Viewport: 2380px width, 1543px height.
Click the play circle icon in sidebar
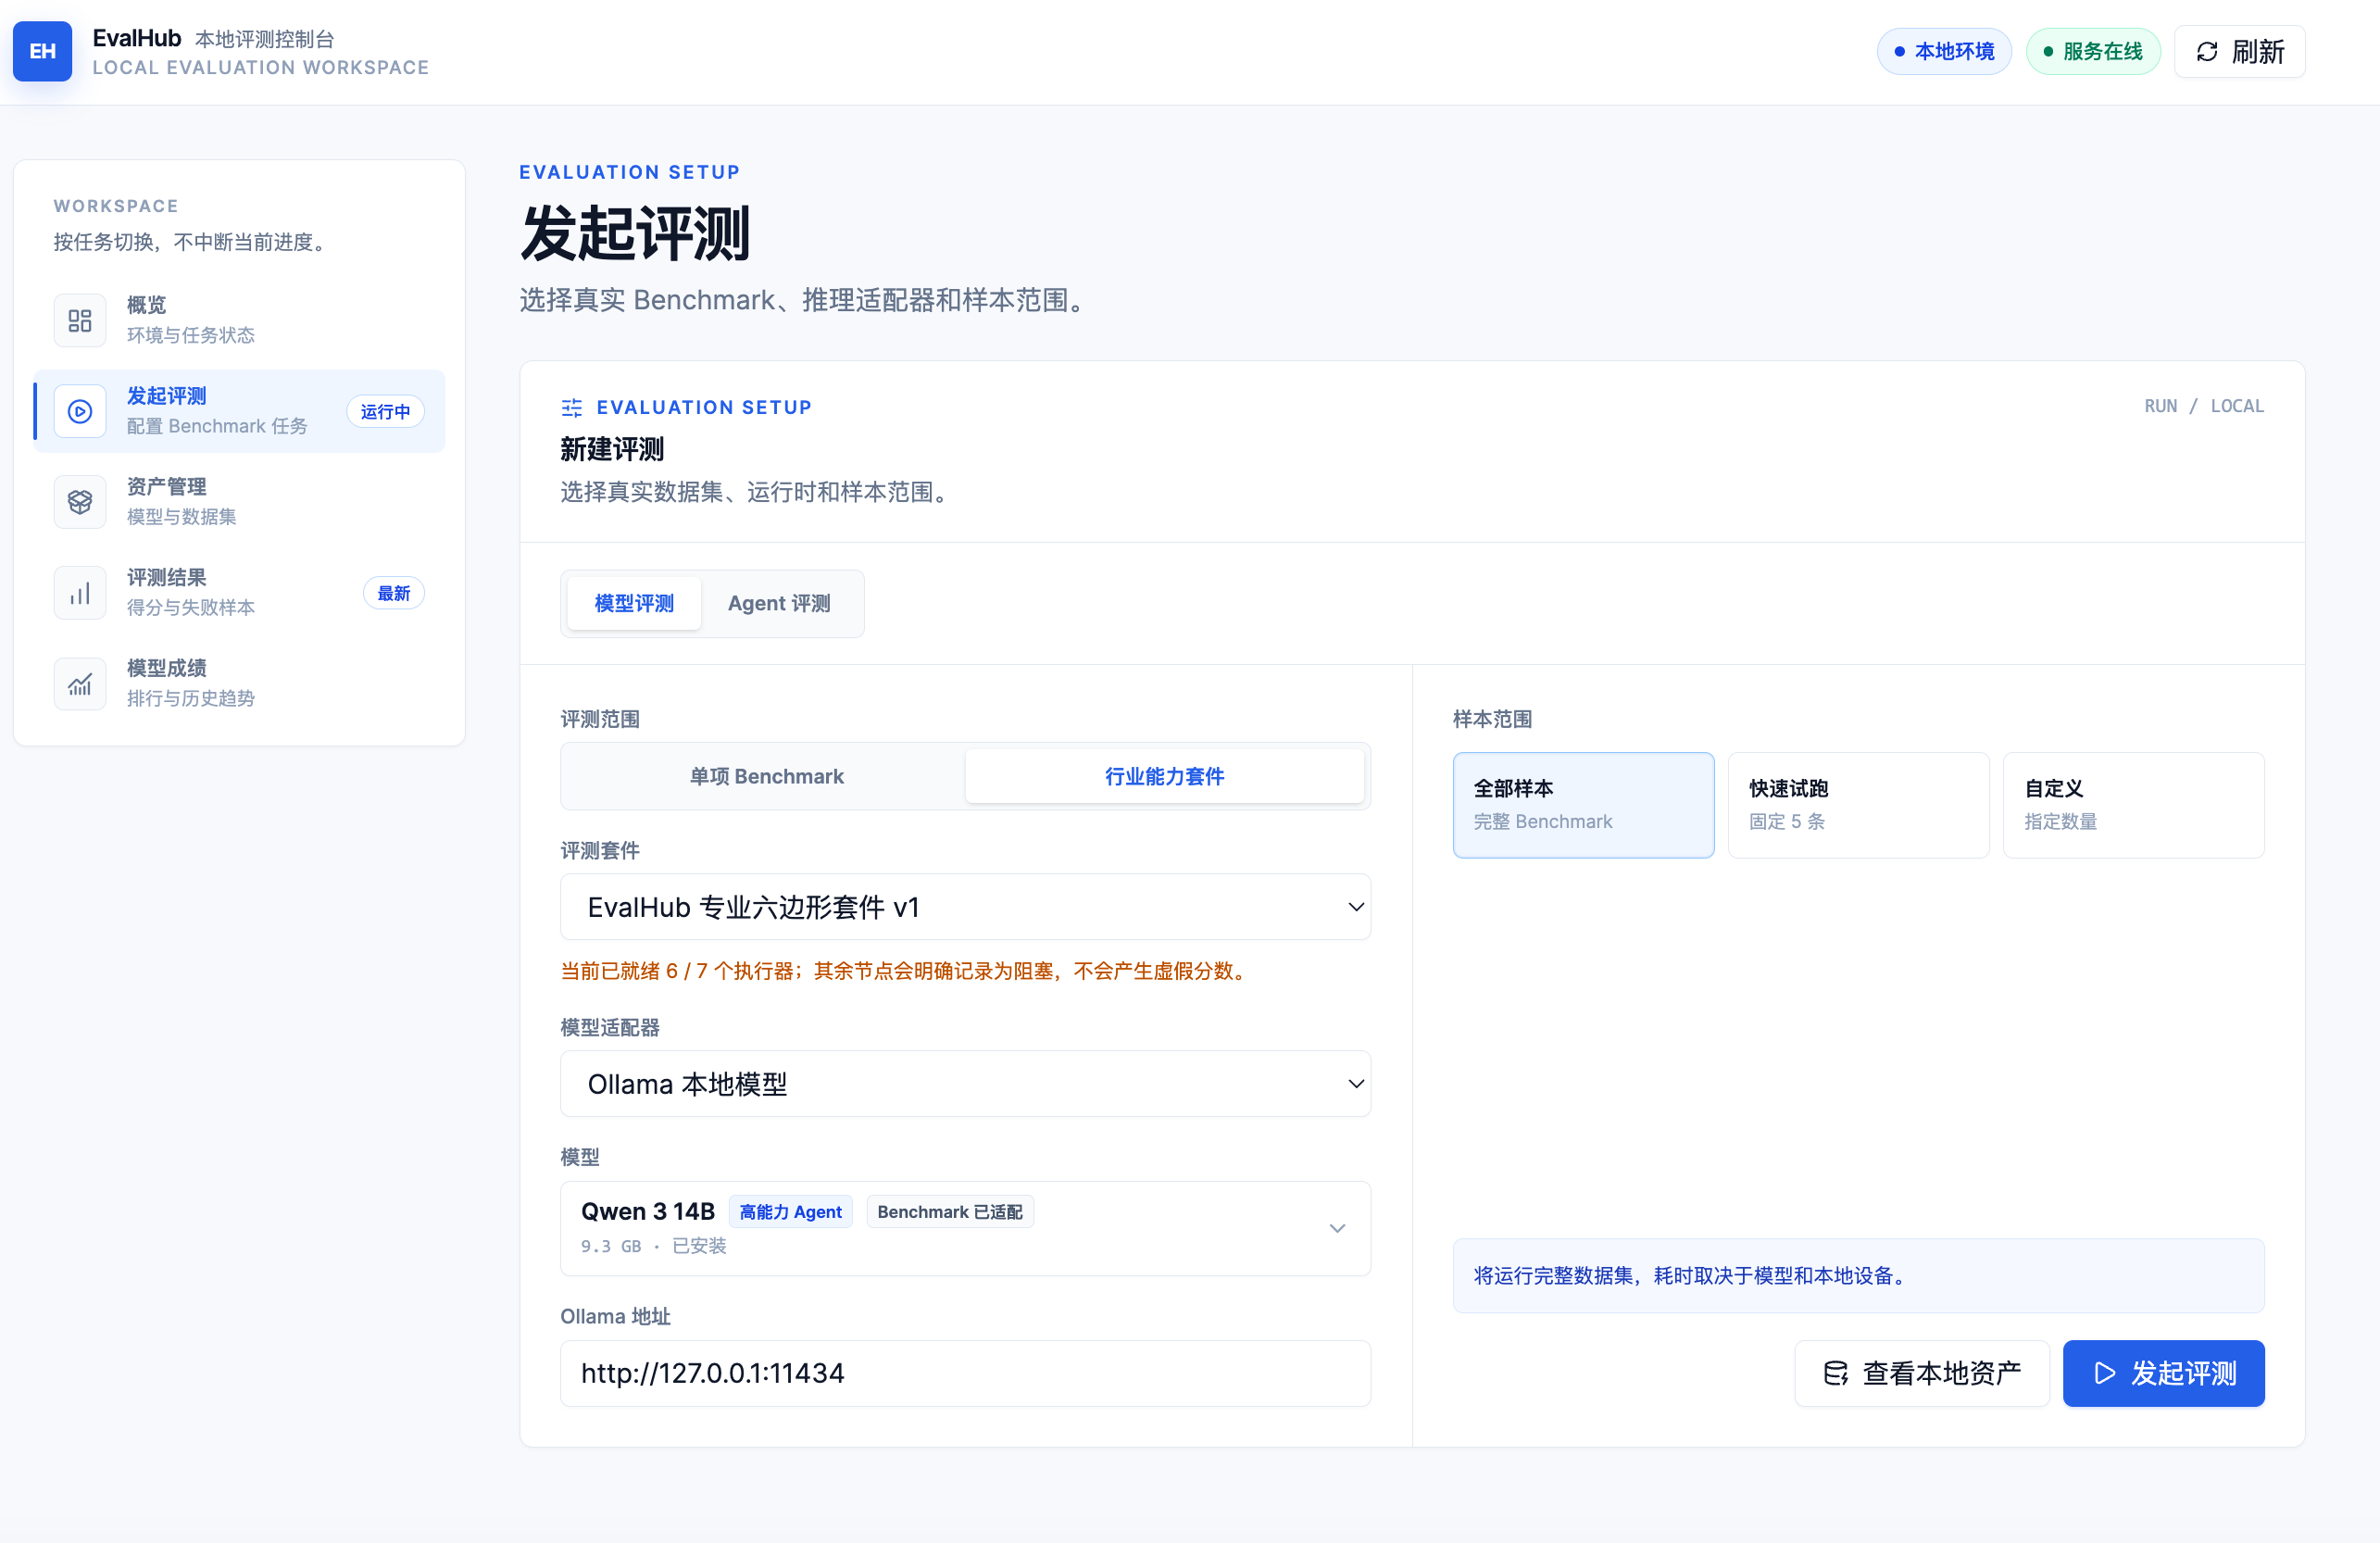[x=80, y=411]
